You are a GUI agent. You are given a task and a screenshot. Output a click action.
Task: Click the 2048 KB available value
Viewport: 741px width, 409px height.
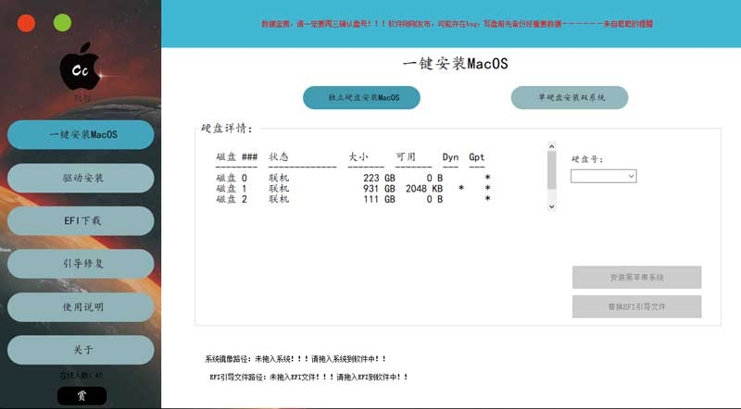tap(424, 189)
